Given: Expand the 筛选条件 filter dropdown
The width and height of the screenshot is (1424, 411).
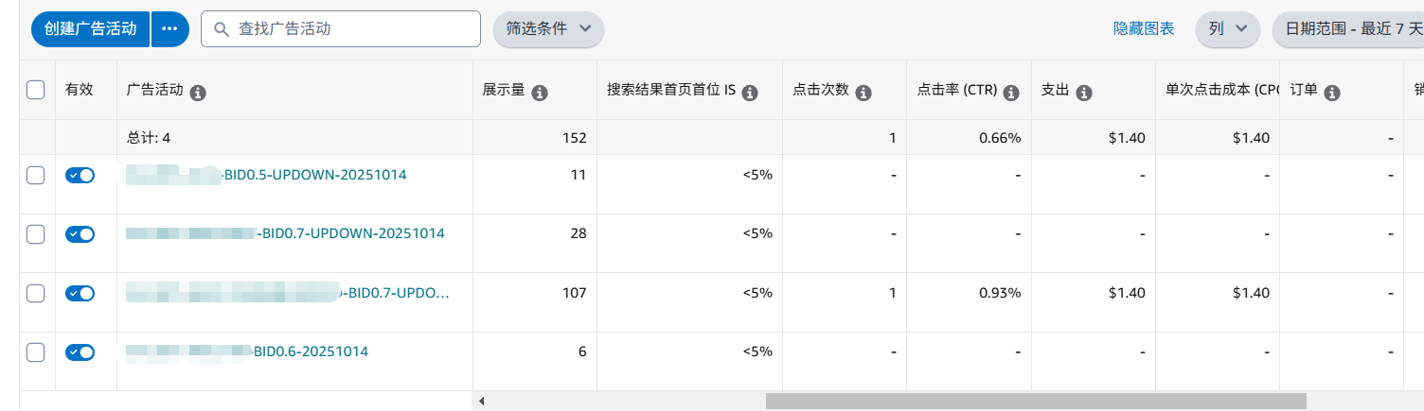Looking at the screenshot, I should click(x=549, y=29).
